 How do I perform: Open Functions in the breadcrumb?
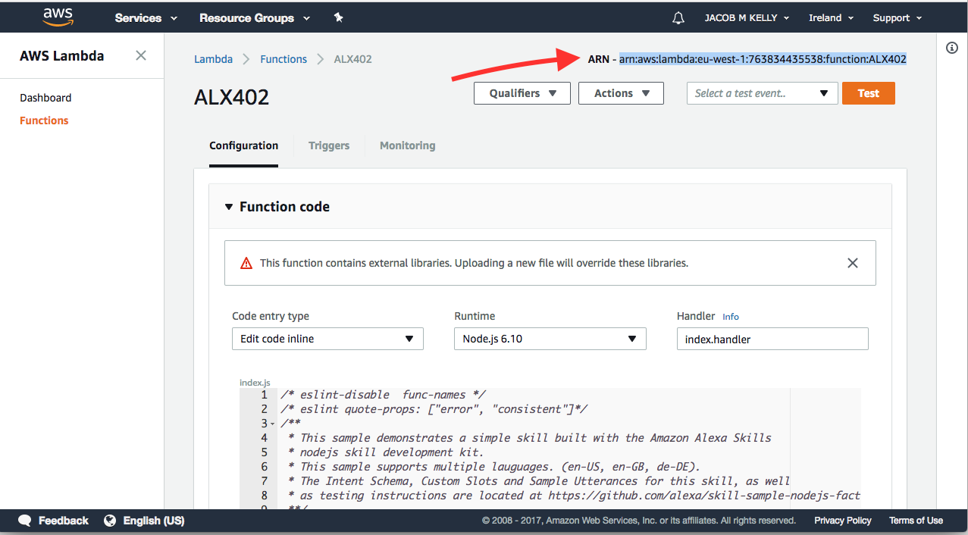284,59
